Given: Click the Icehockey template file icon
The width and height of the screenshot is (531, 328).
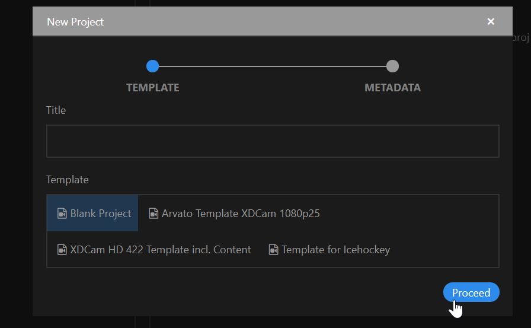Looking at the screenshot, I should pos(273,250).
